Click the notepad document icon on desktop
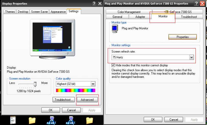This screenshot has width=207, height=125. (13, 120)
